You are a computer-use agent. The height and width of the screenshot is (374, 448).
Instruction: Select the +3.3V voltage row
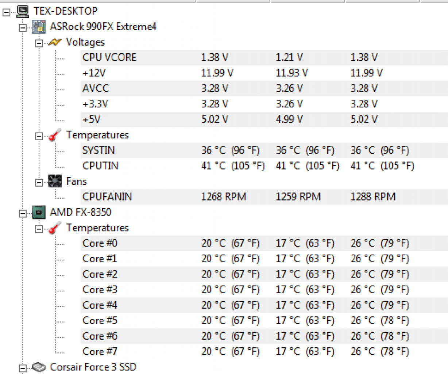(264, 104)
